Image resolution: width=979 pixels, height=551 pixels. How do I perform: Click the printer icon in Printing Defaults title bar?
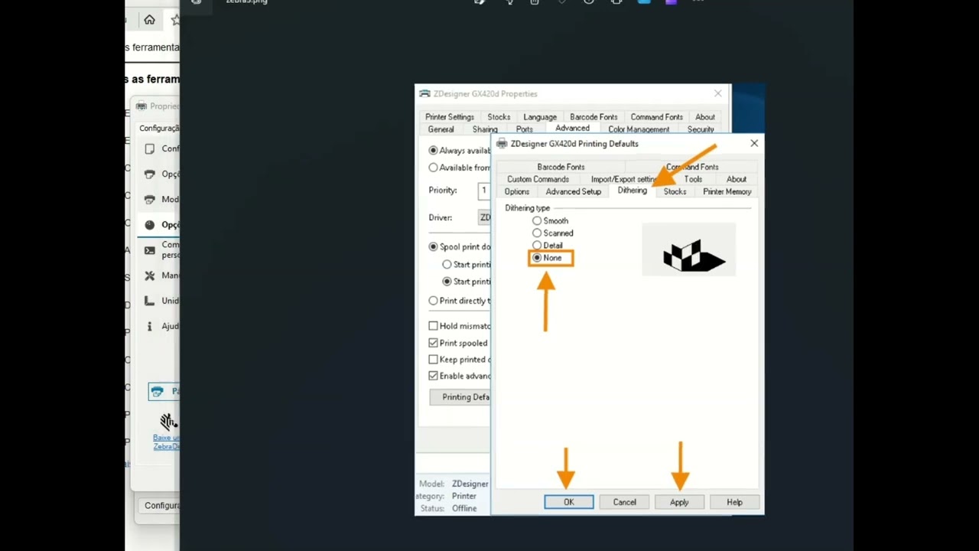(502, 143)
